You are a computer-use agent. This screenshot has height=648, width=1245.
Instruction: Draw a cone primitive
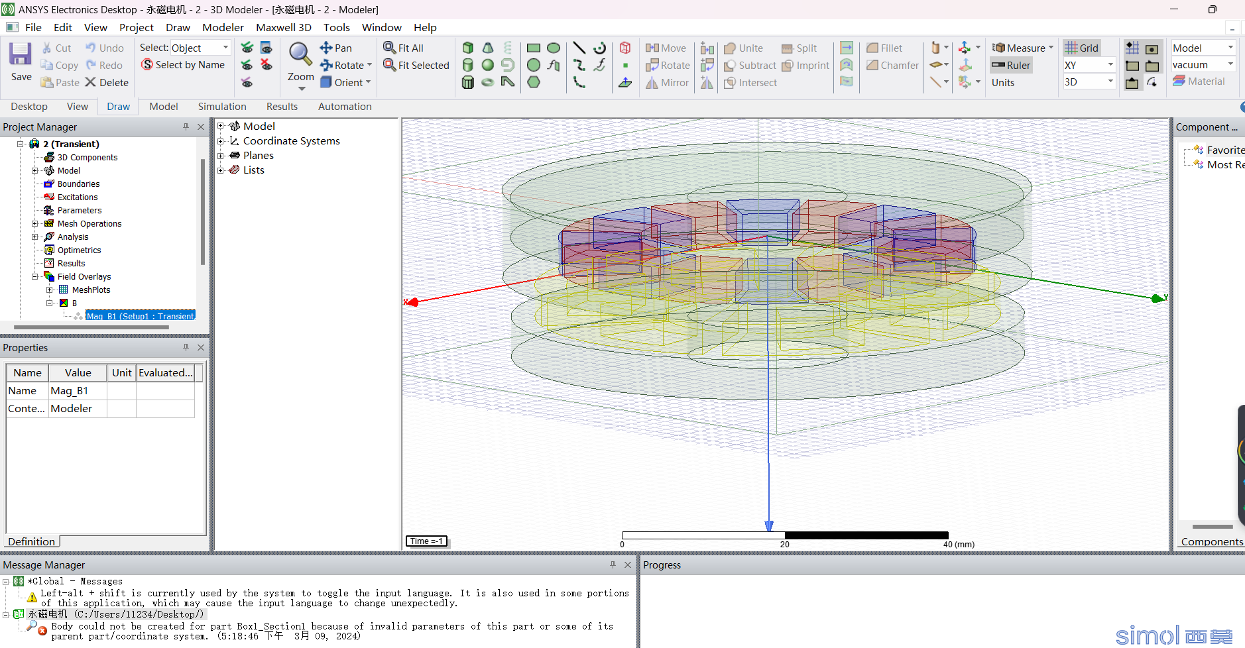point(488,48)
